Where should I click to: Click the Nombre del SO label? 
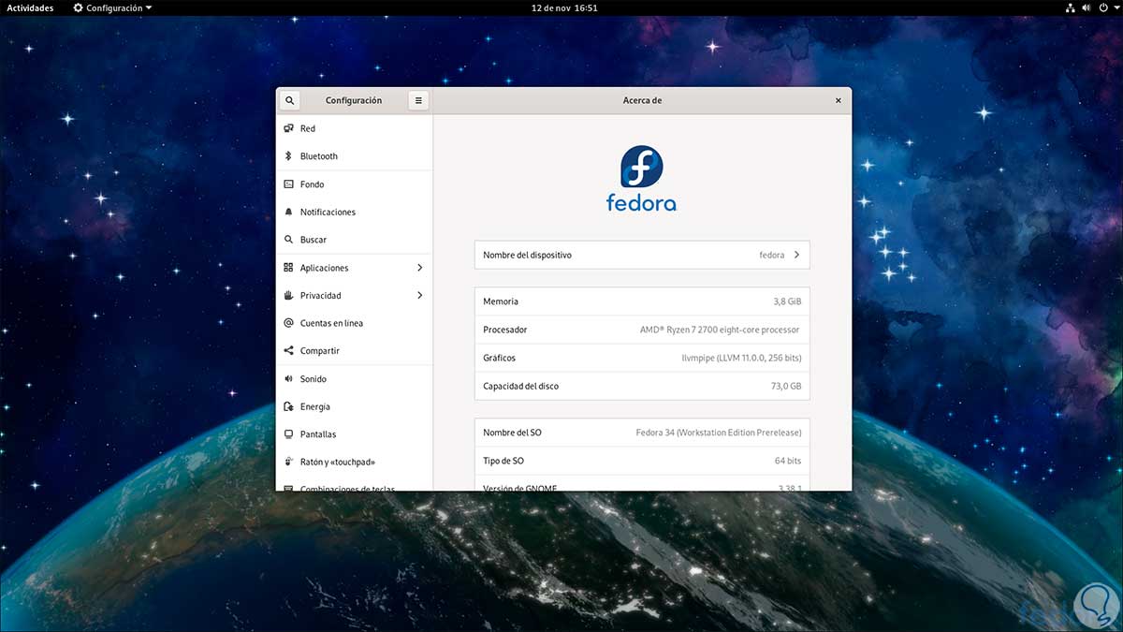[x=512, y=433]
